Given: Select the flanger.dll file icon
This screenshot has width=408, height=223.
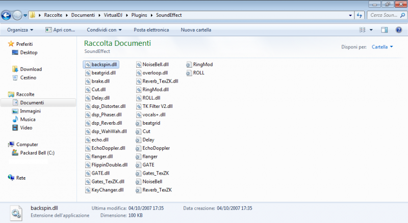Looking at the screenshot, I should [x=87, y=156].
